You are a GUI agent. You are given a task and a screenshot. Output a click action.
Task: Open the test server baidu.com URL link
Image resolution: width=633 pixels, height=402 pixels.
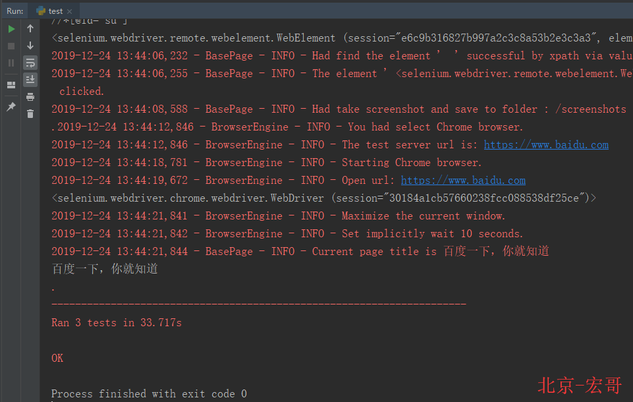click(546, 145)
